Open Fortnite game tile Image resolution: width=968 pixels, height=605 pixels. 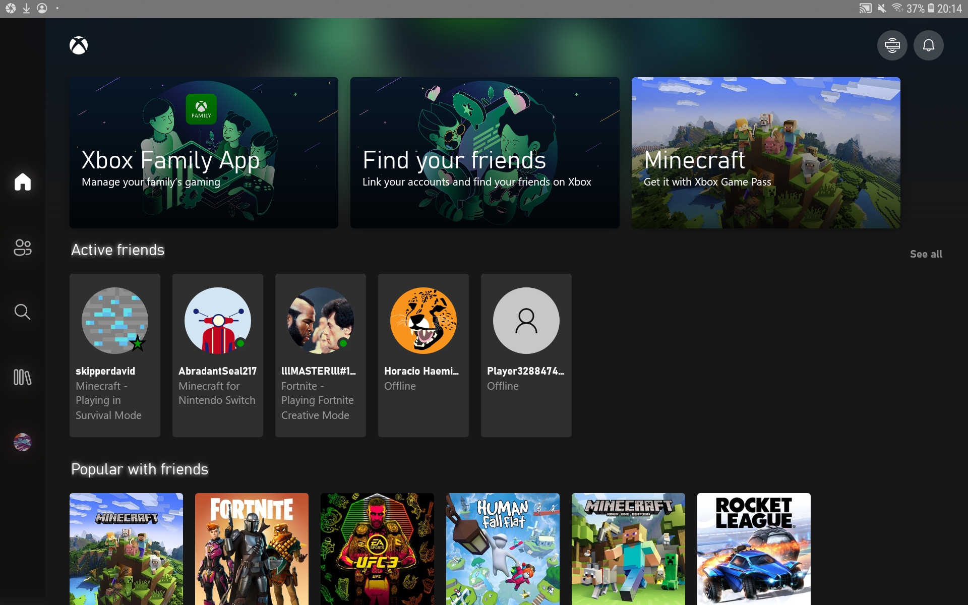click(x=252, y=549)
